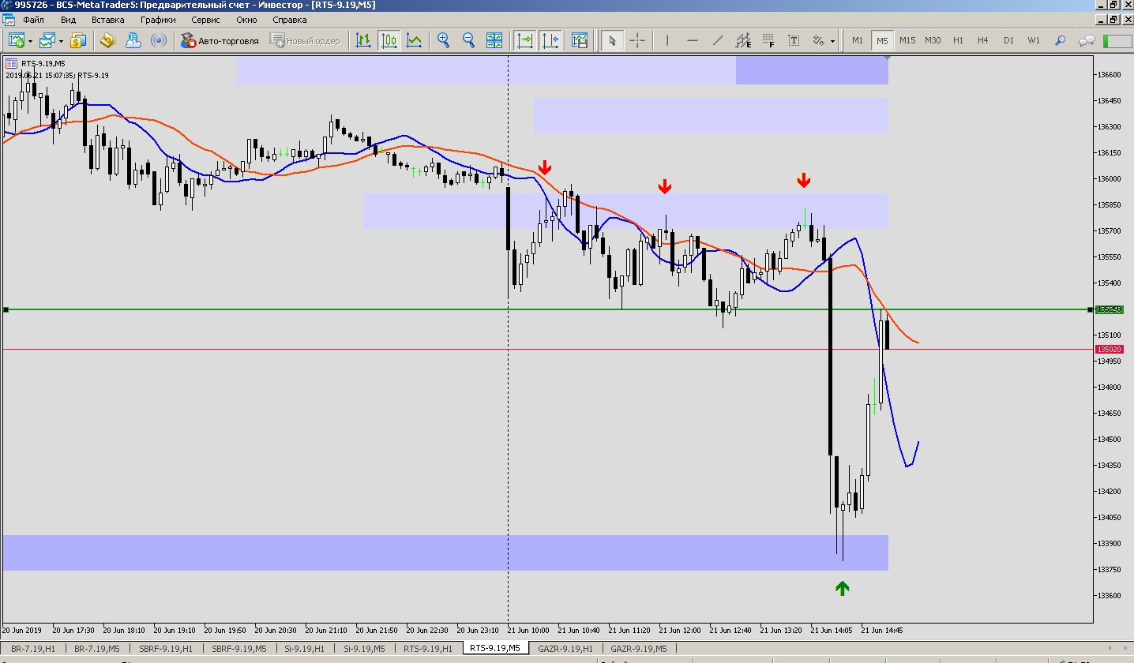Screen dimensions: 1134x663
Task: Switch chart to candlestick mode
Action: tap(389, 40)
